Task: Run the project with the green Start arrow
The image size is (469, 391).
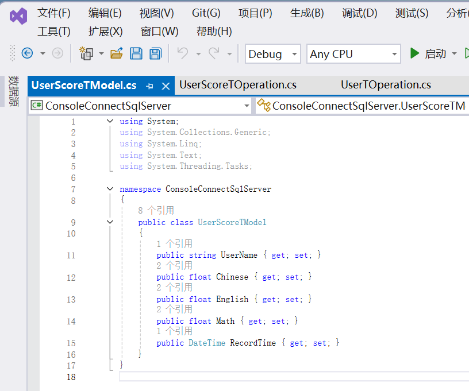Action: tap(415, 53)
